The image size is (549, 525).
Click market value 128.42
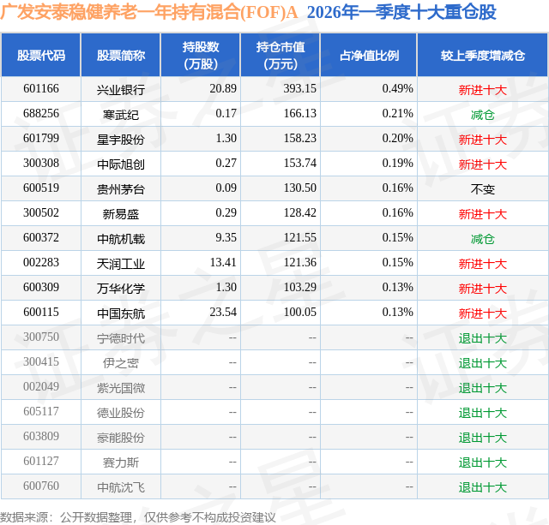click(x=299, y=213)
